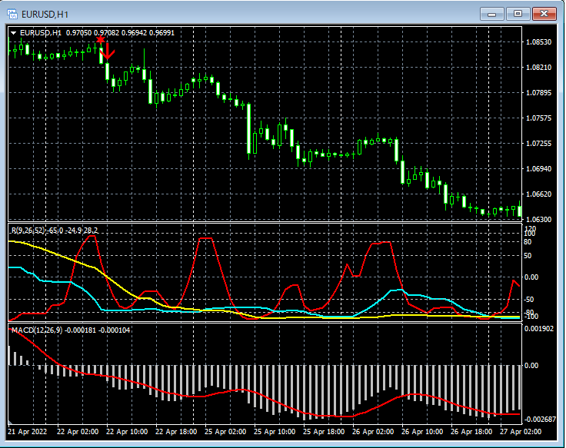Maximize the EURUSD,H1 chart window
The height and width of the screenshot is (448, 566).
[x=518, y=14]
